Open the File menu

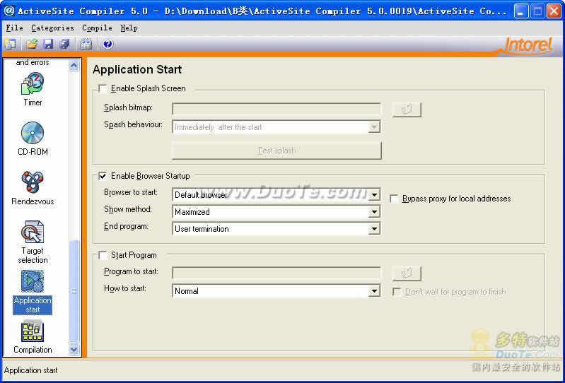coord(14,28)
